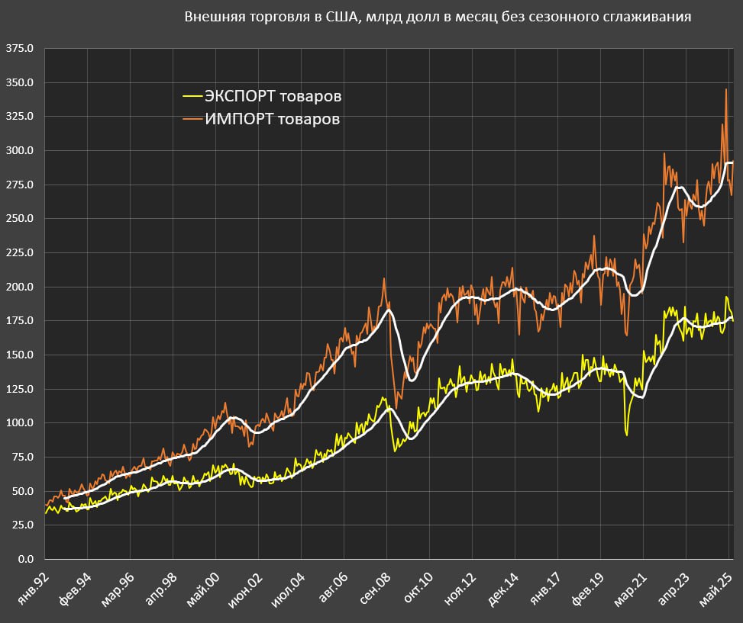
Task: Click the yellow export legend line swatch
Action: [x=192, y=97]
